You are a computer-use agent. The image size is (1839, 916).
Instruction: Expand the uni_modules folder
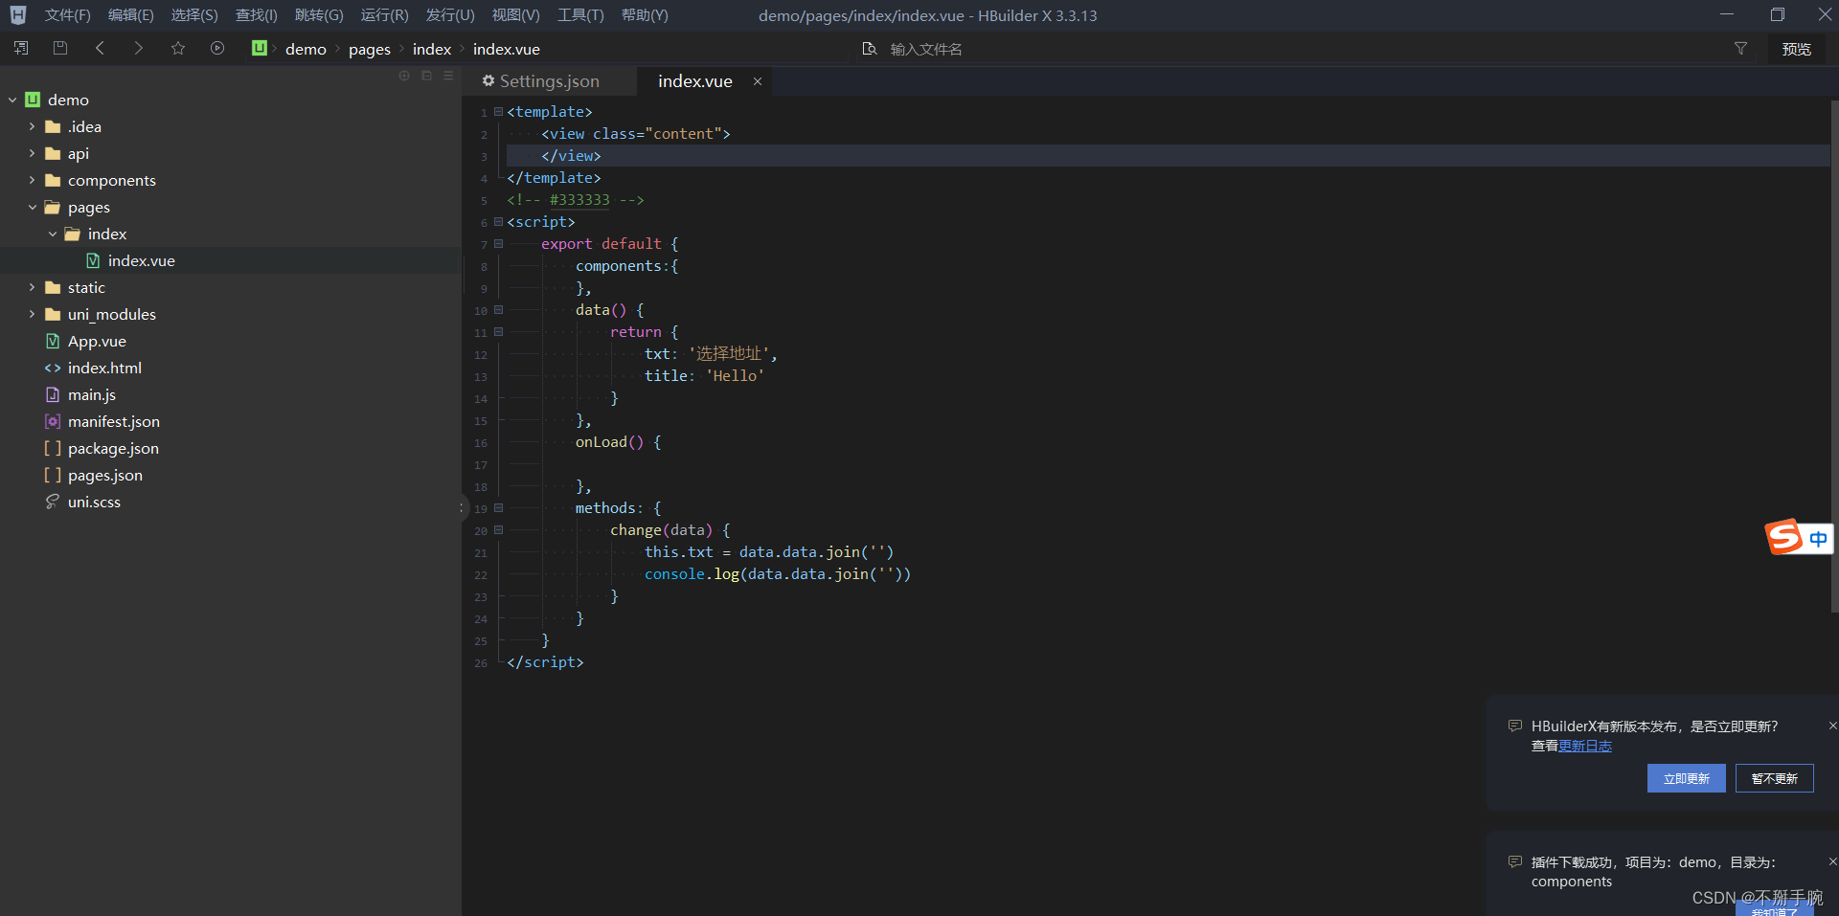point(33,314)
